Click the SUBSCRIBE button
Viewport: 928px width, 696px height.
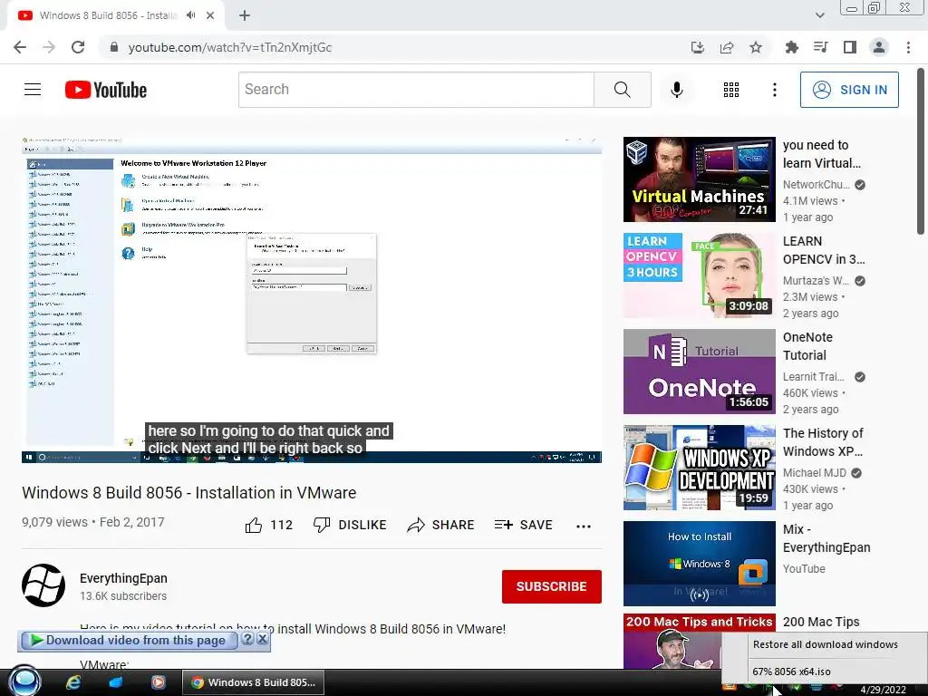552,586
